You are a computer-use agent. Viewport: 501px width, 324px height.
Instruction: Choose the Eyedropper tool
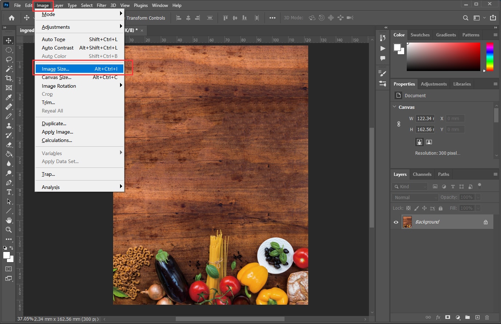click(x=9, y=97)
